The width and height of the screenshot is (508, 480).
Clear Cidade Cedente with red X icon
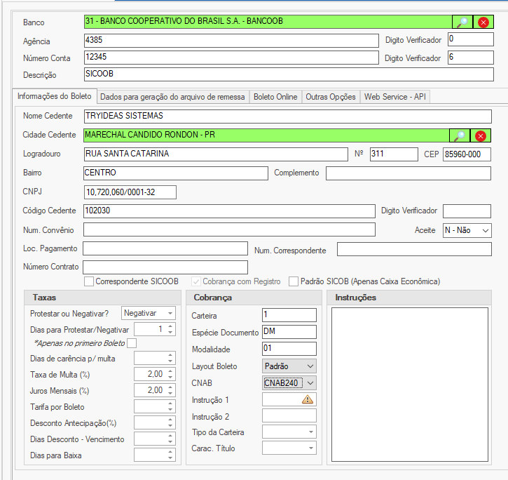(481, 135)
